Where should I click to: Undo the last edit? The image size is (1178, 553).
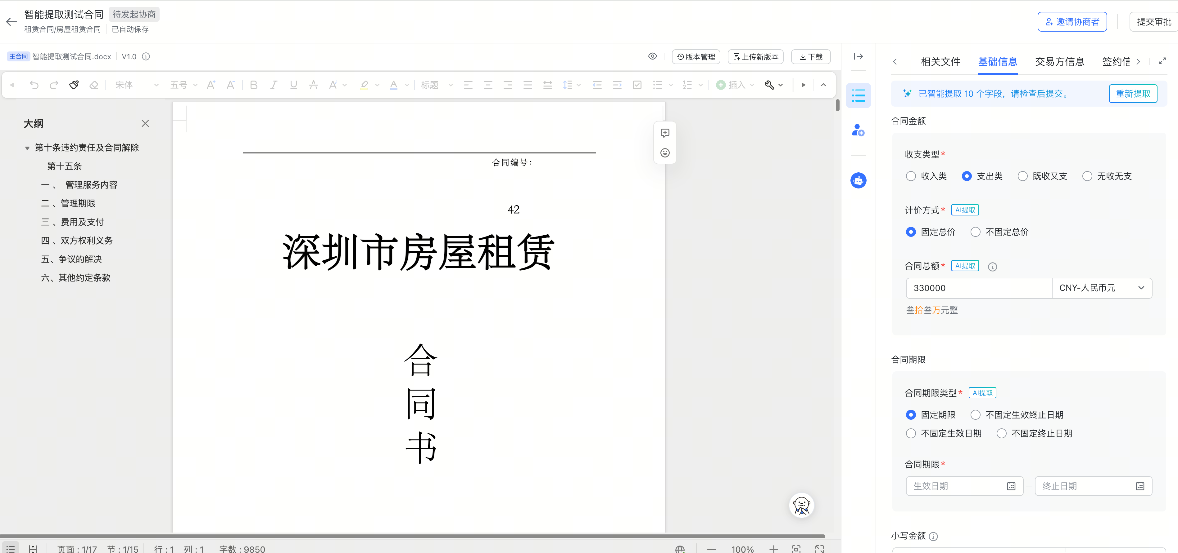(34, 85)
